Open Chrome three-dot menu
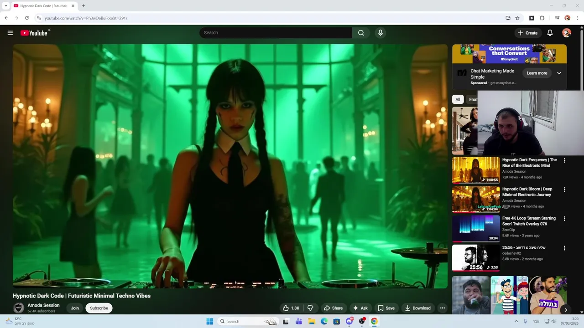 point(578,18)
